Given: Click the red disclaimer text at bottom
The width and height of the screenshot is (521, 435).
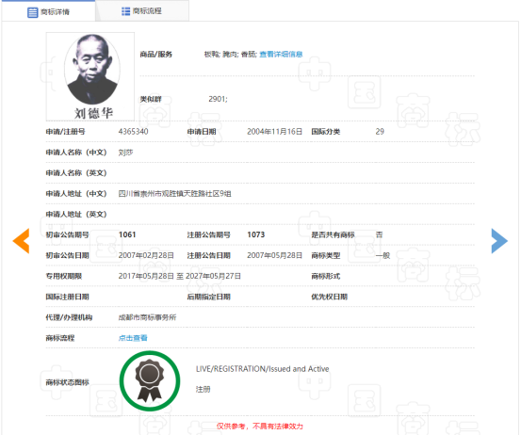Looking at the screenshot, I should [260, 426].
